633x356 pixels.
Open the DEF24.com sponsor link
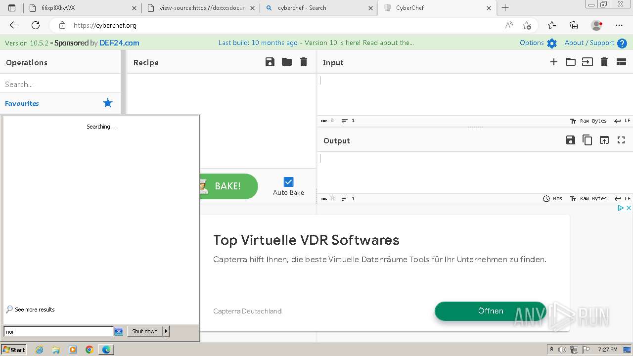pyautogui.click(x=119, y=43)
